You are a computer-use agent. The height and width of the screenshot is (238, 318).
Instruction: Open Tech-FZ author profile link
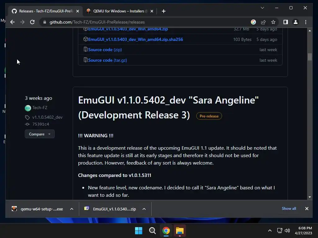(x=40, y=108)
